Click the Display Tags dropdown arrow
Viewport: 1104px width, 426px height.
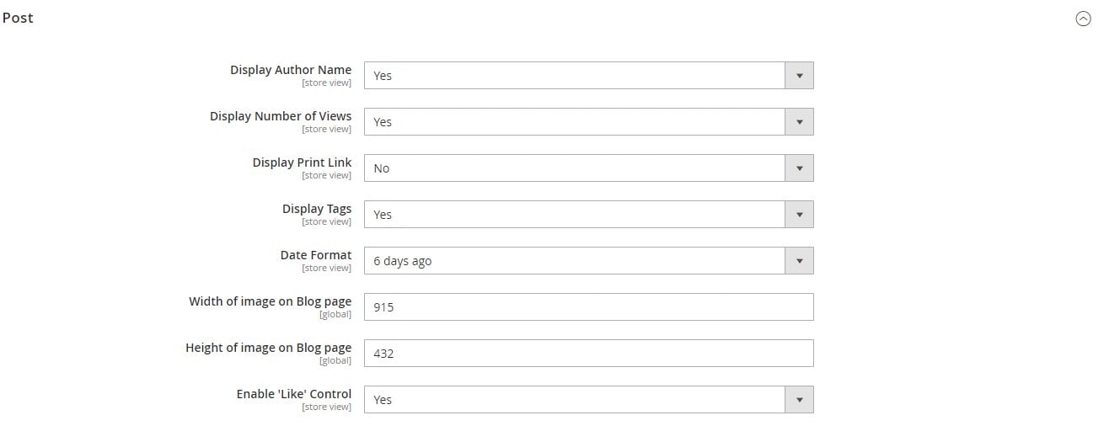pos(799,214)
